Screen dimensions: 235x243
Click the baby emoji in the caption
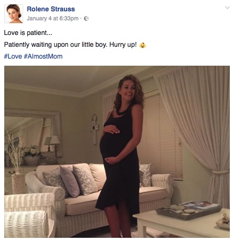click(x=143, y=45)
